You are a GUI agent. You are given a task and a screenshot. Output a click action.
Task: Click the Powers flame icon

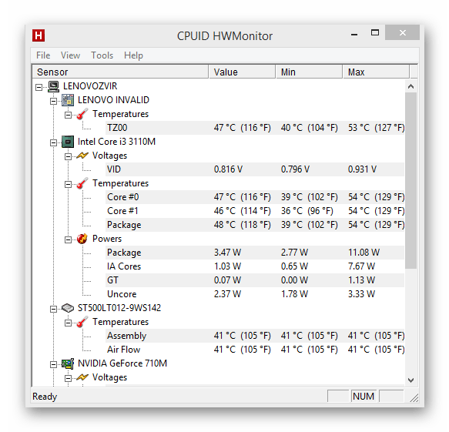82,239
